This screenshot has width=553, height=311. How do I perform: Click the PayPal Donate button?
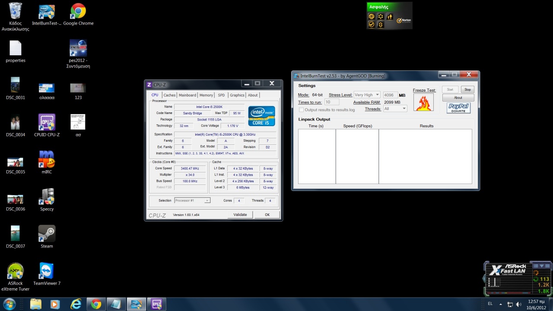(458, 108)
